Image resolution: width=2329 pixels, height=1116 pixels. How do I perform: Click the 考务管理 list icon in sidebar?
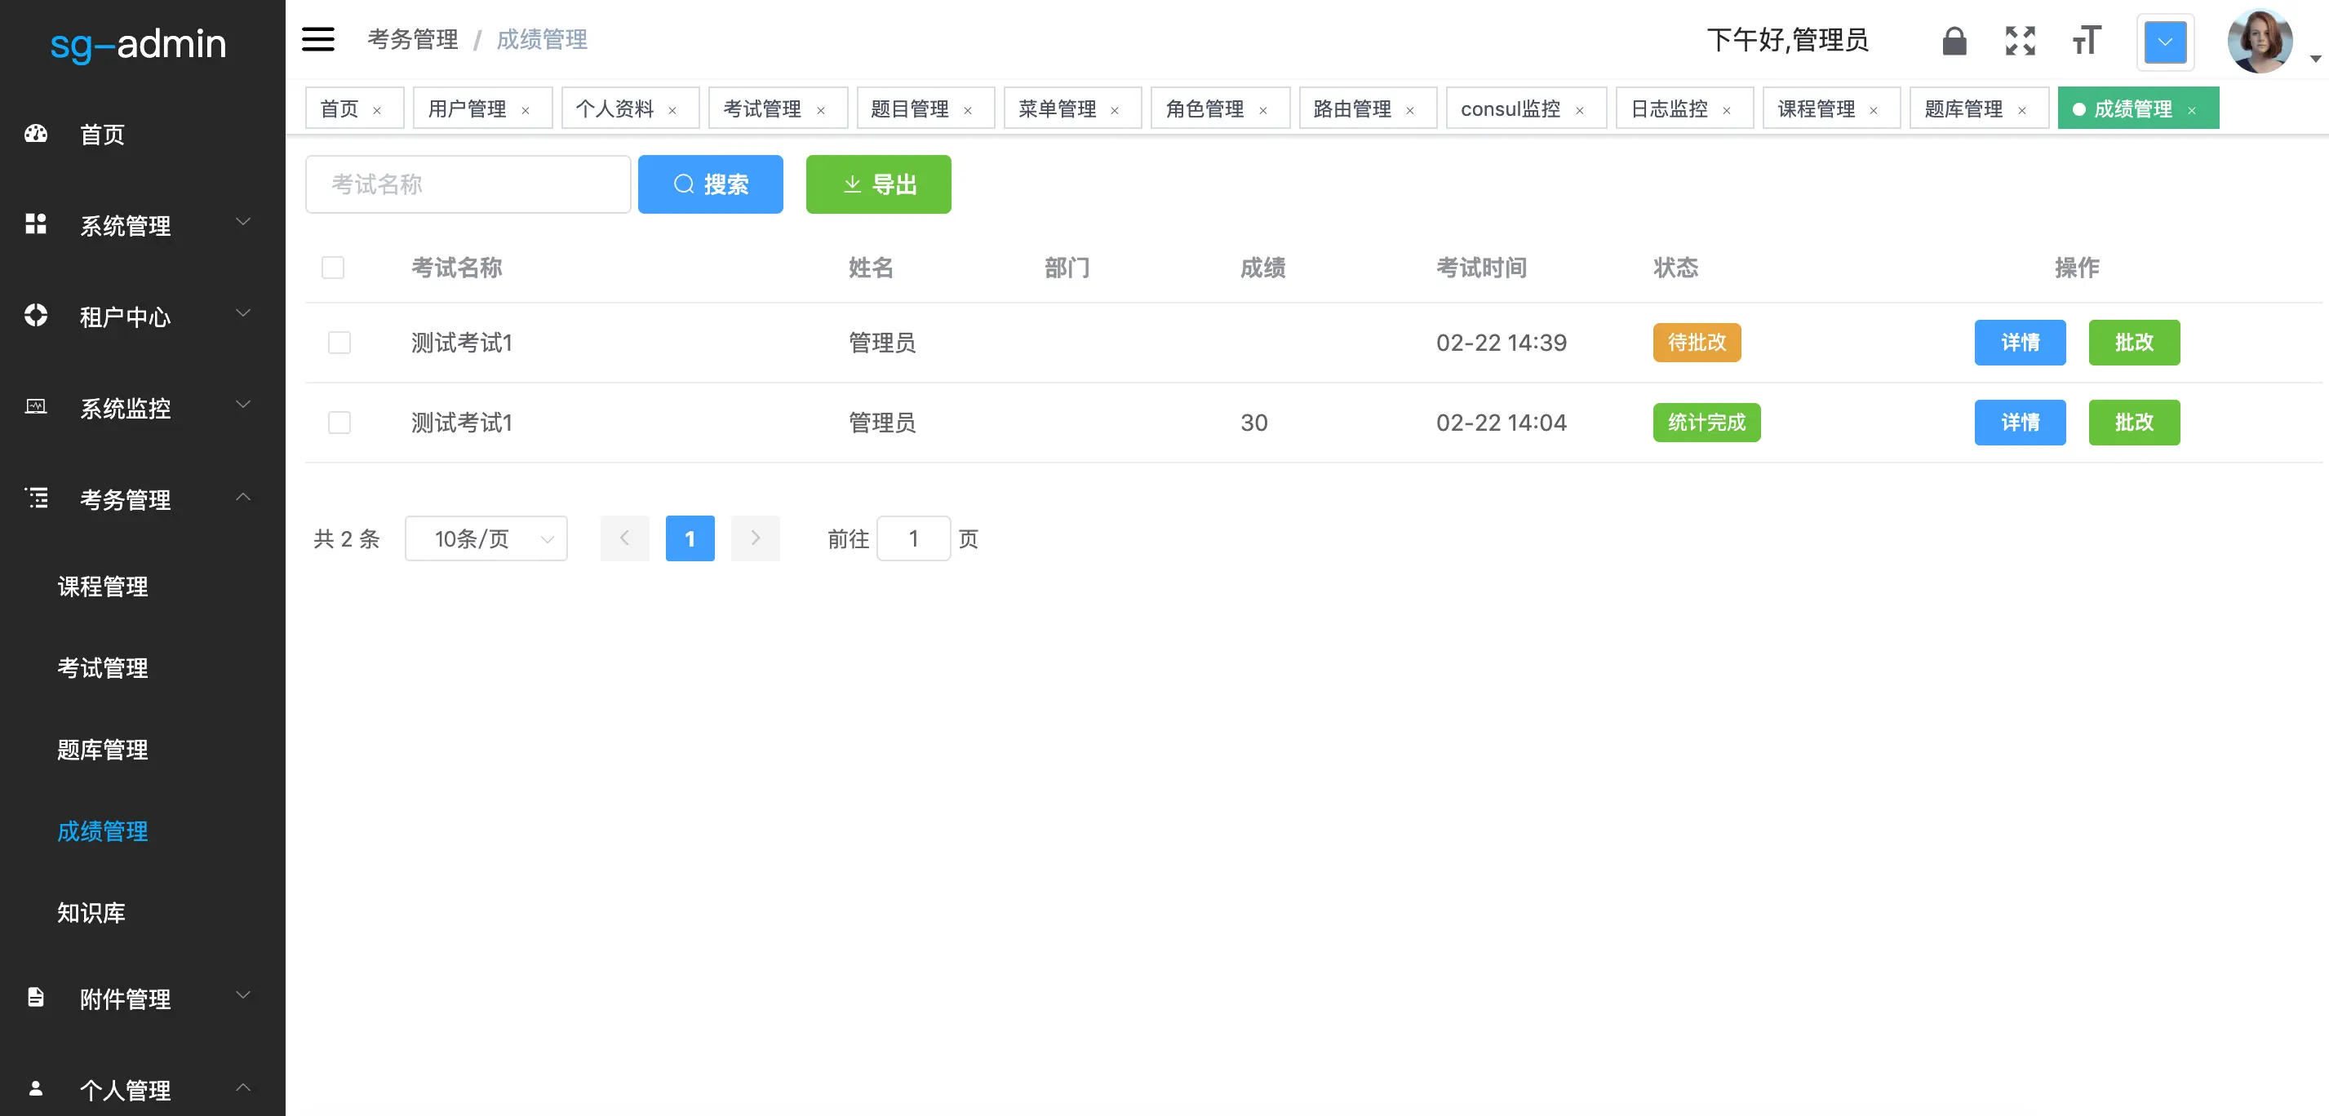36,498
